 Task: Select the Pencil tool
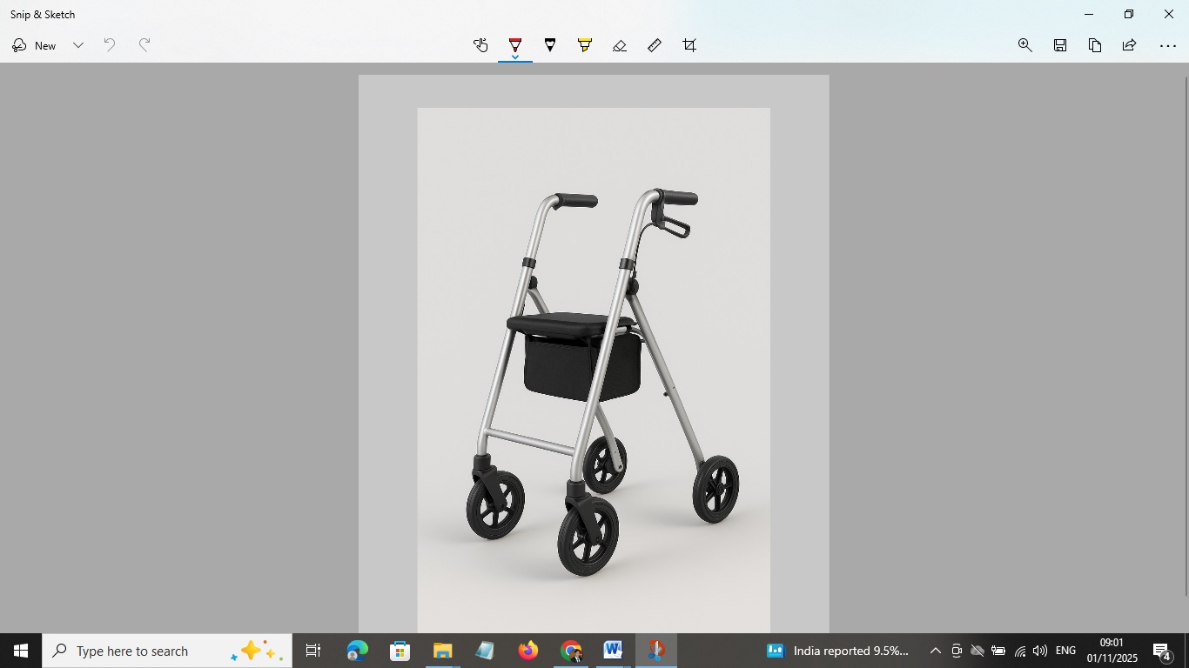pyautogui.click(x=550, y=45)
